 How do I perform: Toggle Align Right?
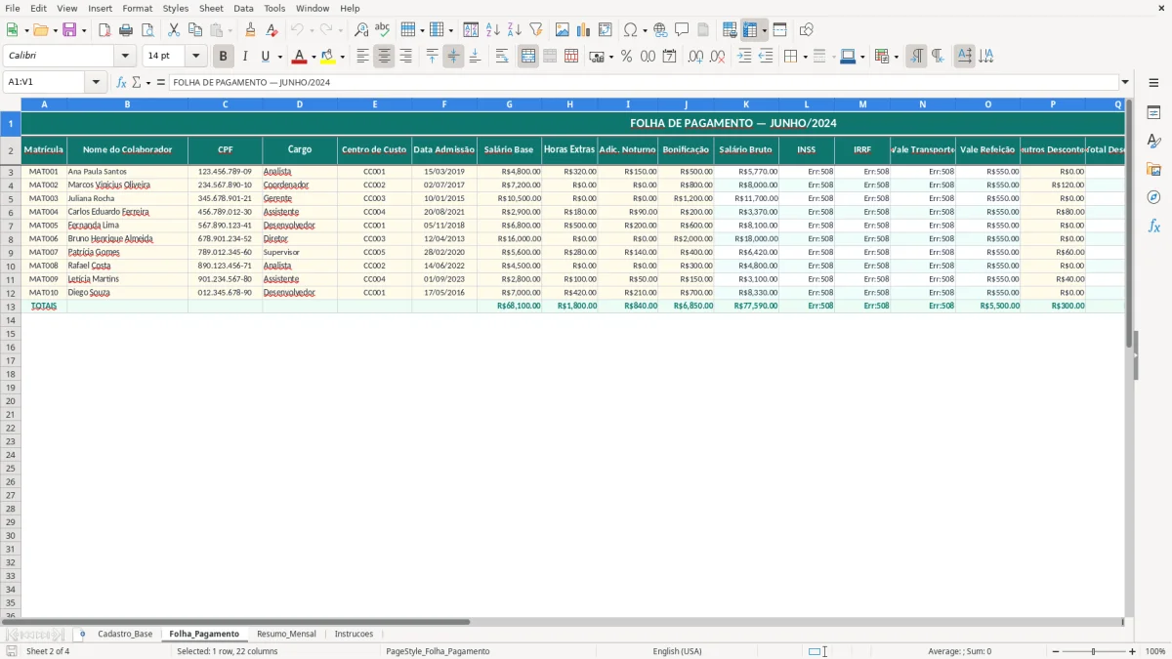click(x=405, y=57)
